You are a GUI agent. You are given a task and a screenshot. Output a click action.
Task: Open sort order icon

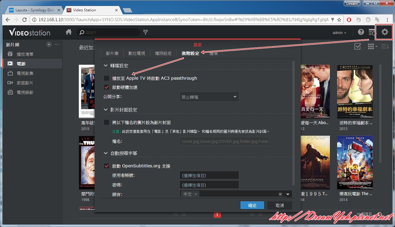point(385,46)
